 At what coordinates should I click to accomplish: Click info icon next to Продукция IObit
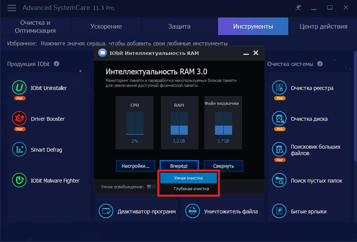[x=57, y=64]
